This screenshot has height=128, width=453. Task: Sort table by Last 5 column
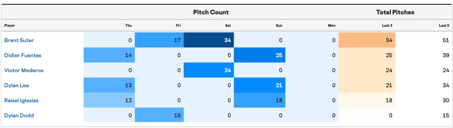tap(444, 25)
